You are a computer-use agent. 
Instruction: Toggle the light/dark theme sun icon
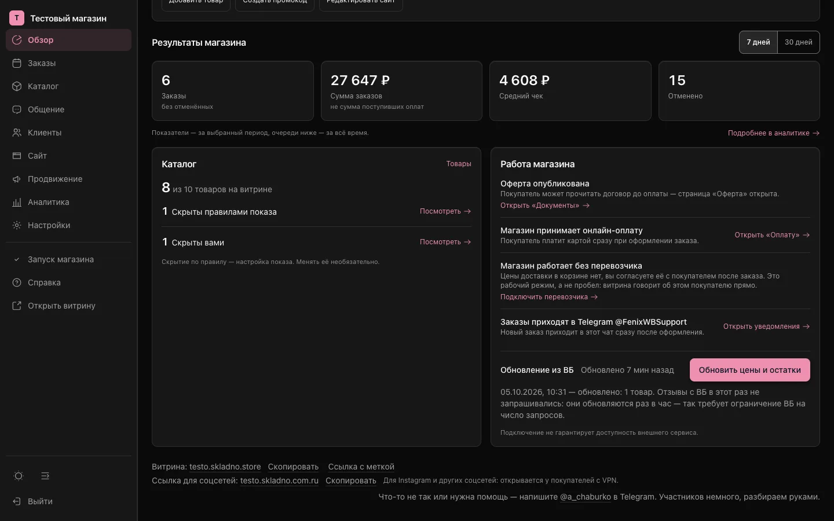19,476
